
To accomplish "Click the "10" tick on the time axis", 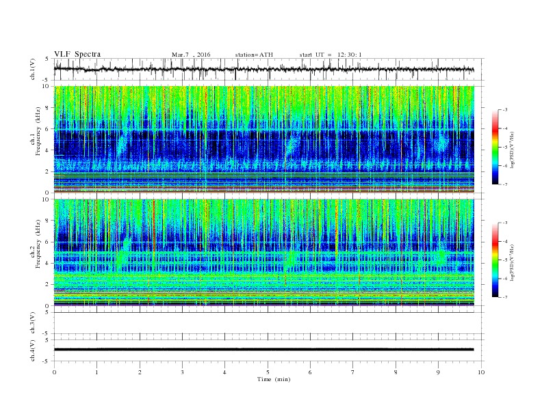I will tap(481, 372).
